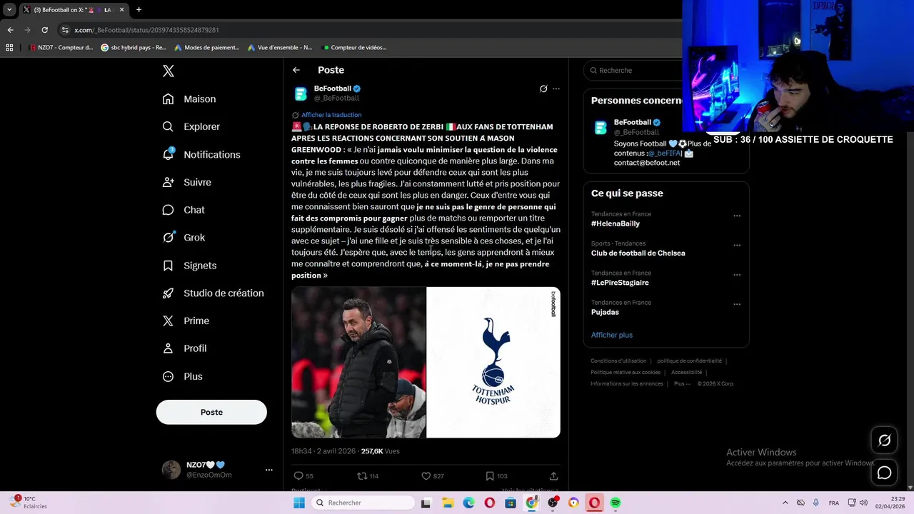This screenshot has height=514, width=914.
Task: Open the Windows Start menu
Action: tap(299, 503)
